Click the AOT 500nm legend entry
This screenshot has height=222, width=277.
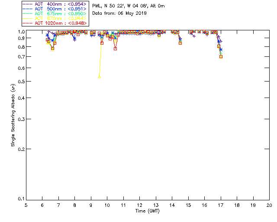pos(55,9)
